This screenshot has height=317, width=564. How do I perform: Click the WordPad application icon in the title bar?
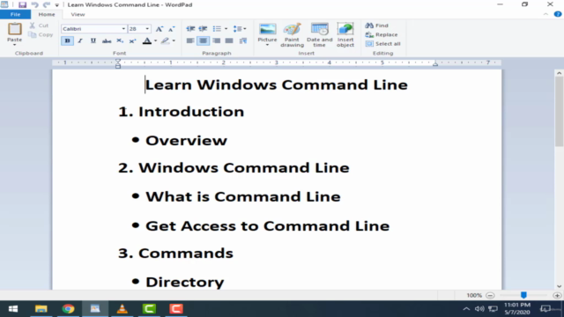pos(4,4)
